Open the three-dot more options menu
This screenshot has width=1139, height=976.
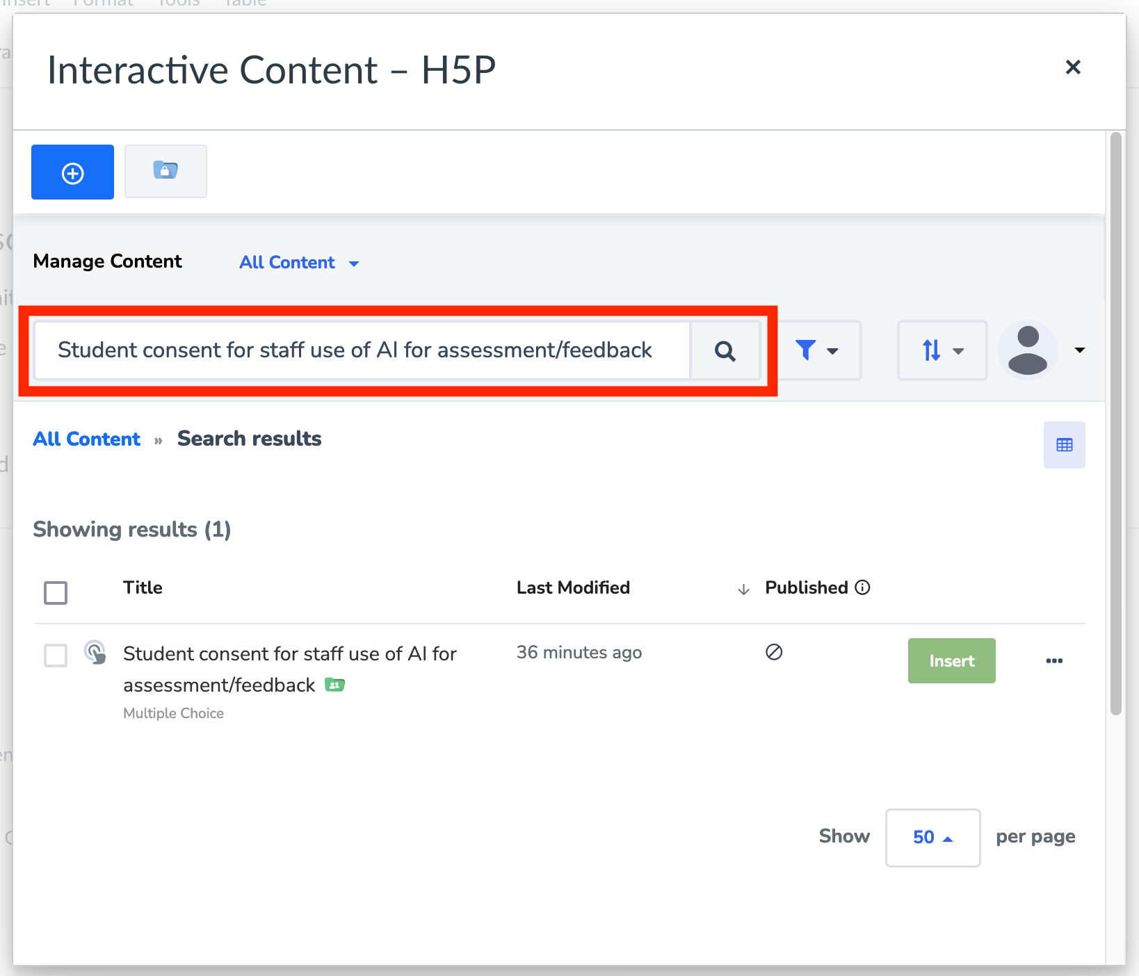pyautogui.click(x=1054, y=660)
